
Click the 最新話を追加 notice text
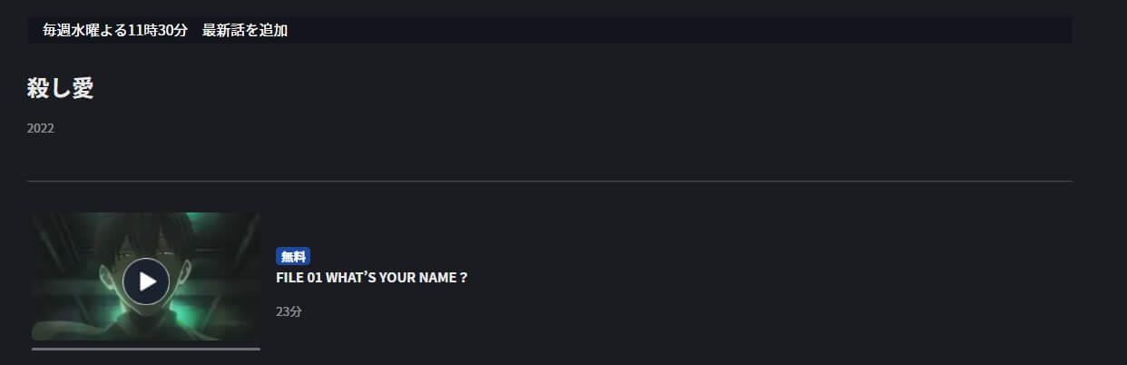(x=245, y=30)
